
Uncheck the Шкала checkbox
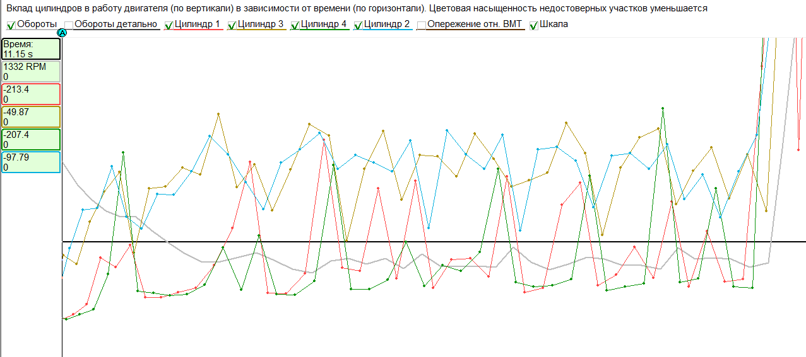point(534,25)
